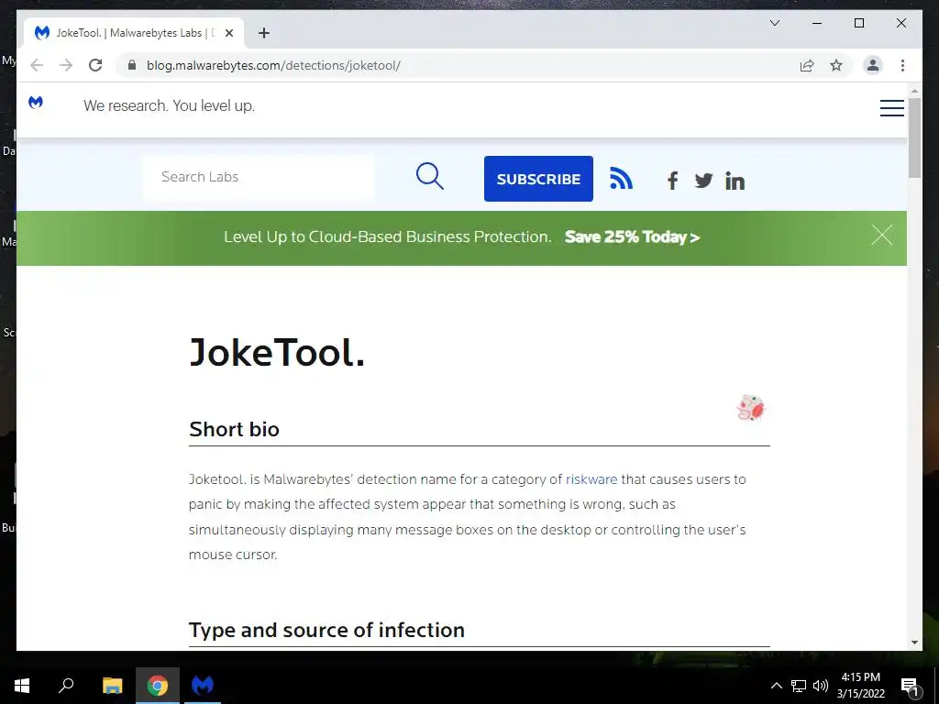Screen dimensions: 939x704
Task: Open File Explorer from the taskbar
Action: [112, 686]
